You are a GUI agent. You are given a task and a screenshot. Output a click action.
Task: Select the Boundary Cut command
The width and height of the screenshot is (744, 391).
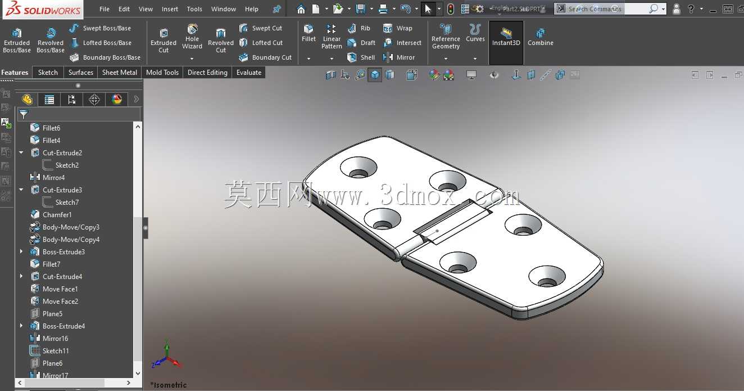click(x=265, y=57)
